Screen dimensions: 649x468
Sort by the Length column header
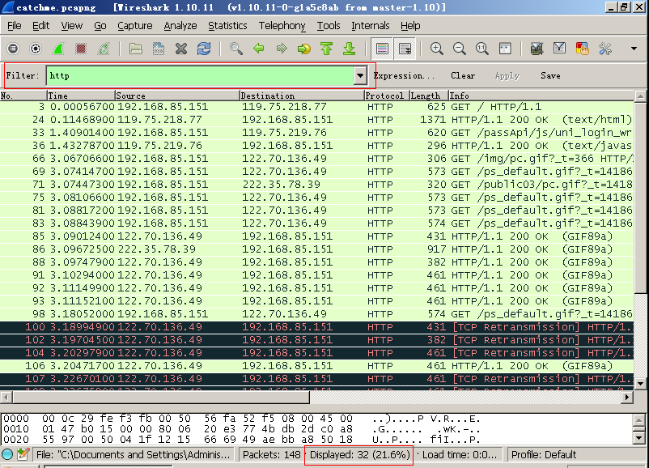pyautogui.click(x=429, y=96)
